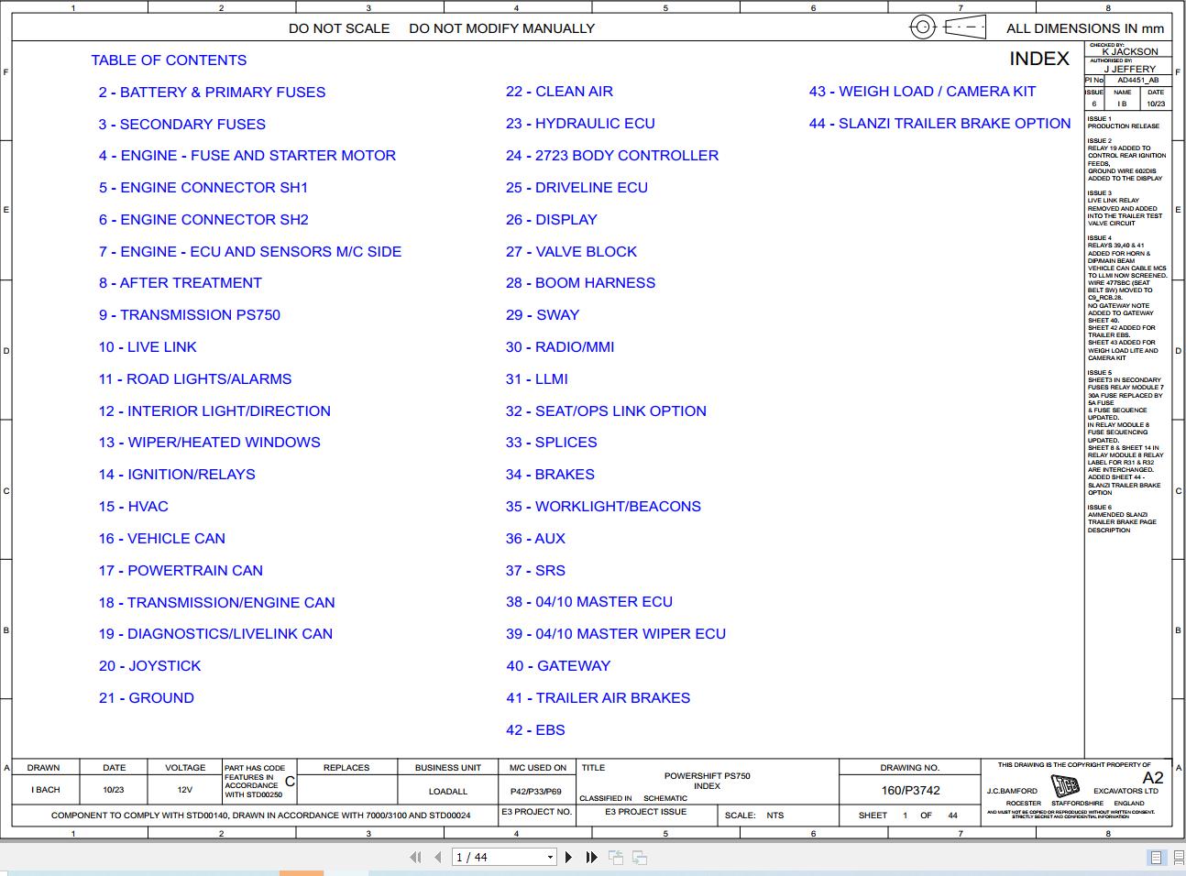Go to the previous page
The height and width of the screenshot is (876, 1186).
click(x=438, y=858)
